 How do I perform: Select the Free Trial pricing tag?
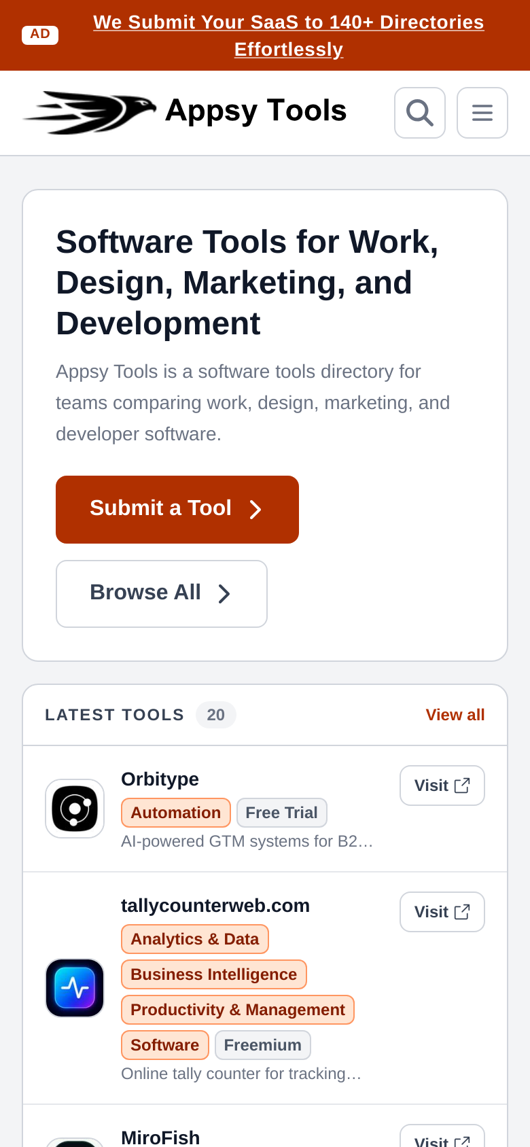pyautogui.click(x=282, y=813)
